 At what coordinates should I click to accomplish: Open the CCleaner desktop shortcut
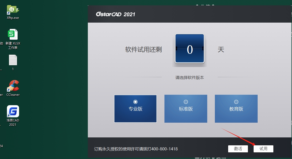[13, 86]
